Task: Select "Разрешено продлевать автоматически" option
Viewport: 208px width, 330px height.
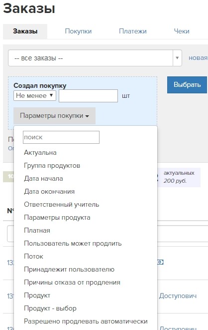Action: pyautogui.click(x=86, y=322)
